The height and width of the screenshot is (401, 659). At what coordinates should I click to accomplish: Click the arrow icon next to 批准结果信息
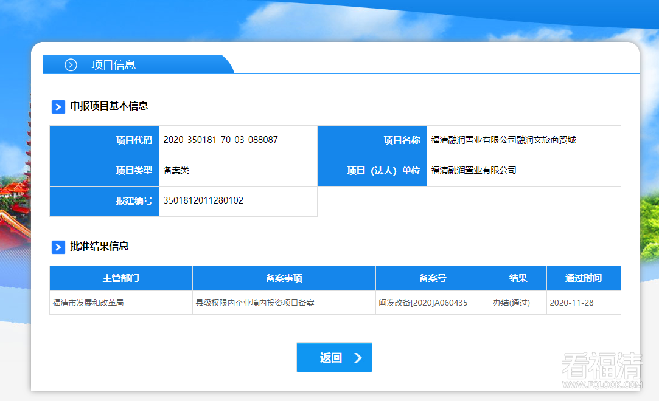tap(58, 247)
